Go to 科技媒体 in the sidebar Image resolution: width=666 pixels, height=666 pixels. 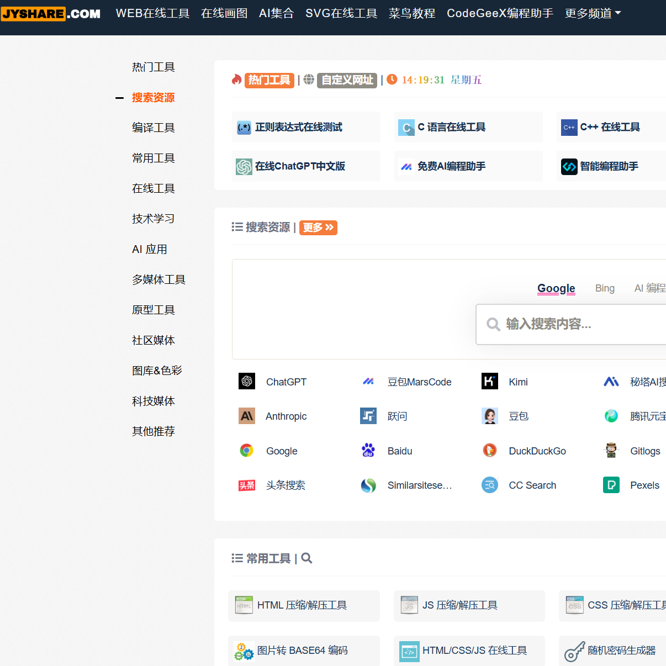tap(154, 401)
